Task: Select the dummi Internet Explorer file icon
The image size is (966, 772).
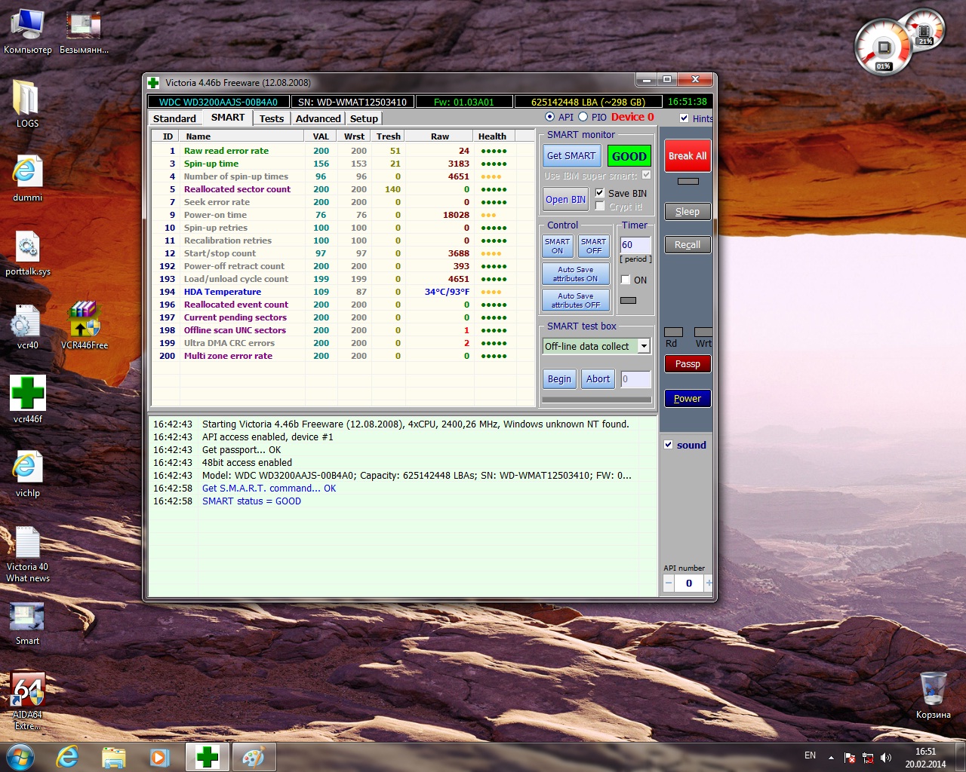Action: (x=27, y=179)
